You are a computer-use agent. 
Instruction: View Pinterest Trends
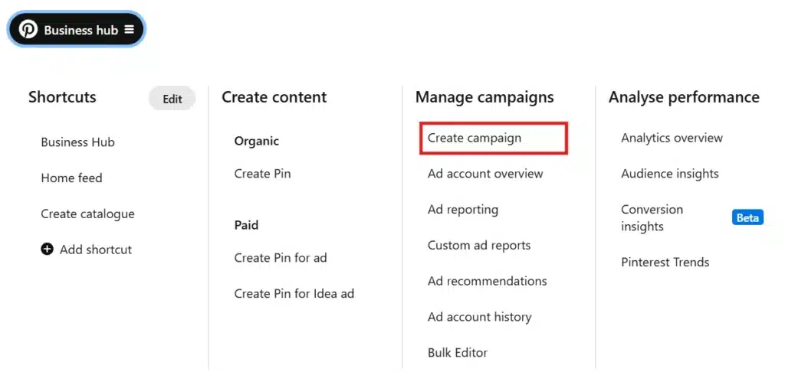[665, 262]
